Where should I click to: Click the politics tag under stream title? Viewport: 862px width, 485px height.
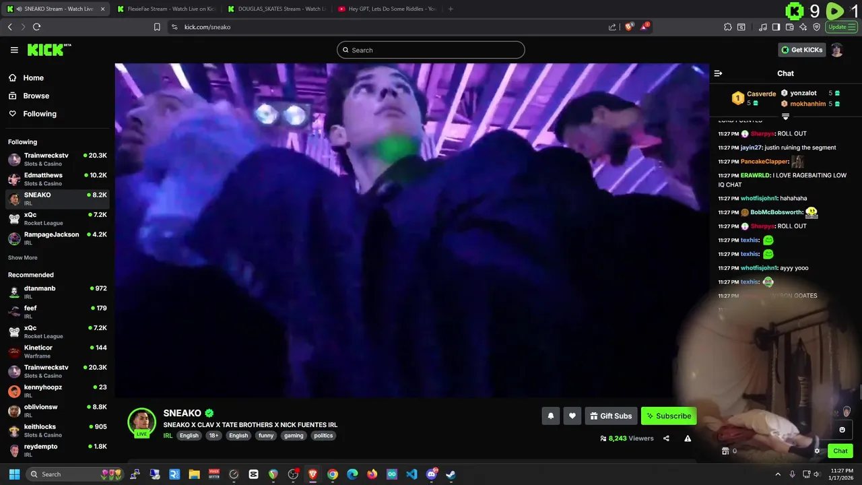click(x=323, y=435)
